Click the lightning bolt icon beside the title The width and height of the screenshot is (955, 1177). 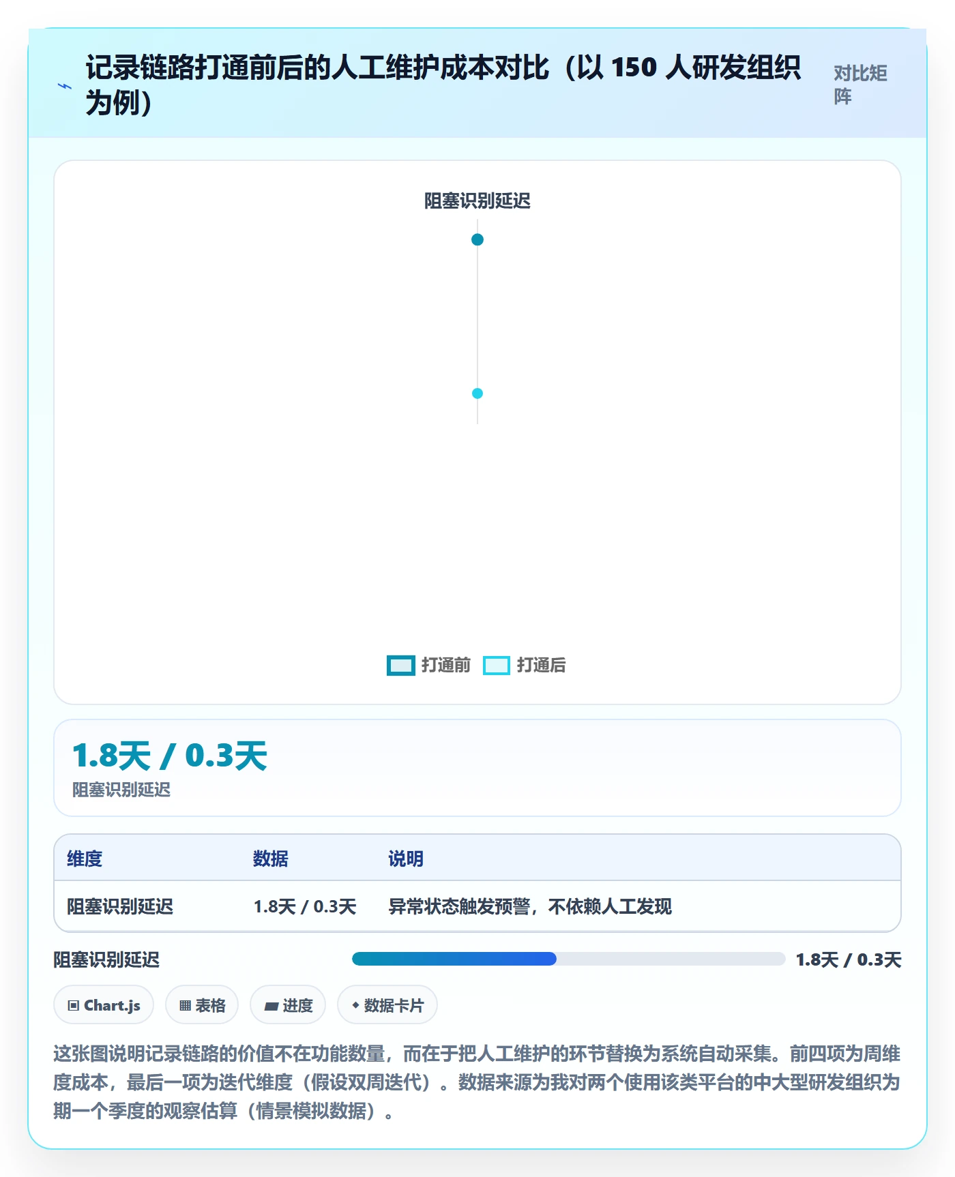pos(65,86)
